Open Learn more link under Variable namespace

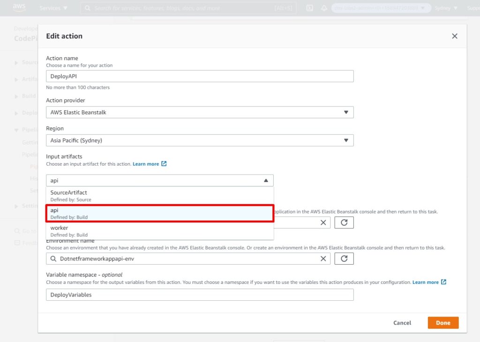(426, 282)
